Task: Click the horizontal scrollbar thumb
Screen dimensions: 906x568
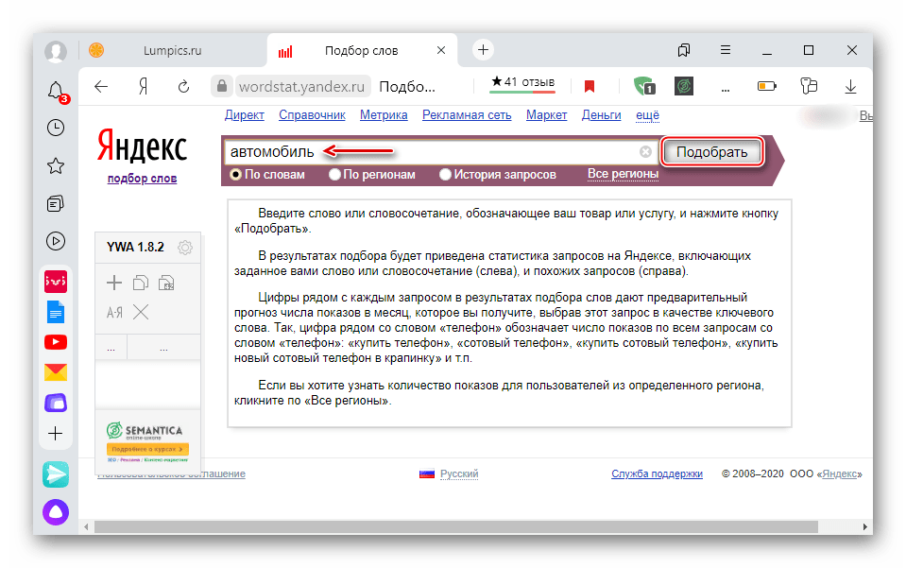Action: pyautogui.click(x=456, y=527)
